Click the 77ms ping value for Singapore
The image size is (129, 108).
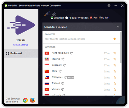(107, 66)
